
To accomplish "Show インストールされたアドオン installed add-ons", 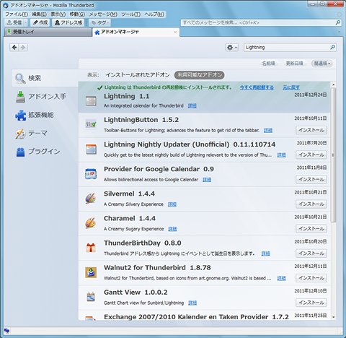I will click(138, 75).
